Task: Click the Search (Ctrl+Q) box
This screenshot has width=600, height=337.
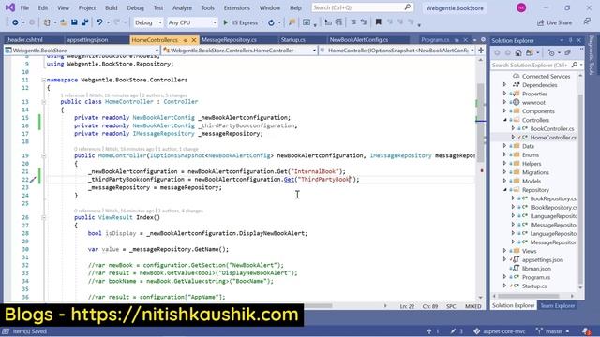Action: pos(362,7)
